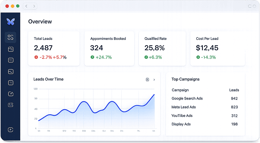Open the highlighted overview dashboard sidebar icon

point(10,37)
